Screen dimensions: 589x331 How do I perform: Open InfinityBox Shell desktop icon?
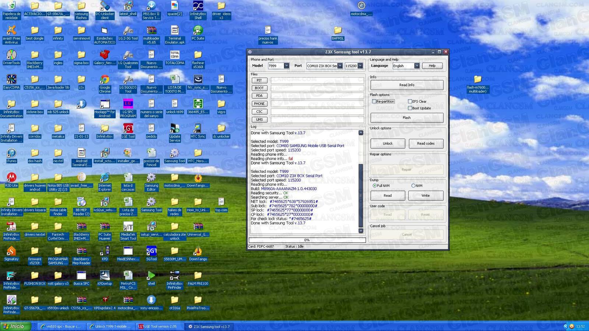tap(198, 10)
